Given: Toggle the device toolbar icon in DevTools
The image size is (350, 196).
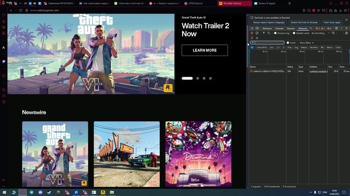Looking at the screenshot, I should [257, 28].
